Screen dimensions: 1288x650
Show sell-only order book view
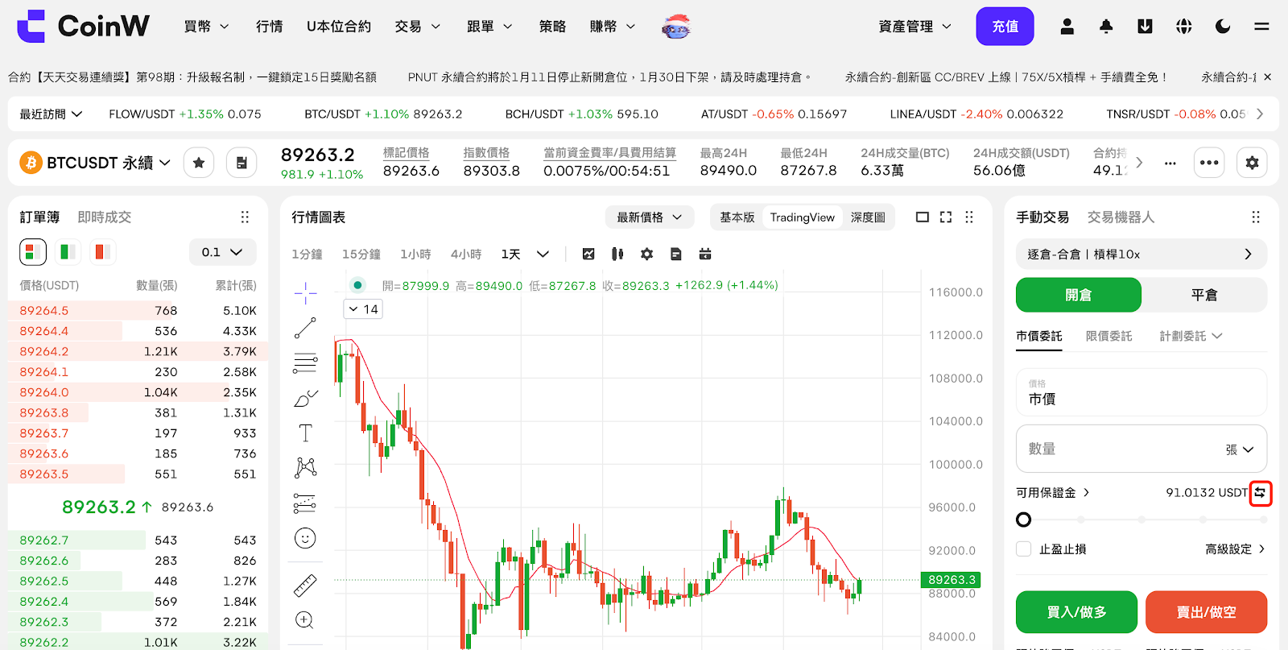click(x=102, y=252)
